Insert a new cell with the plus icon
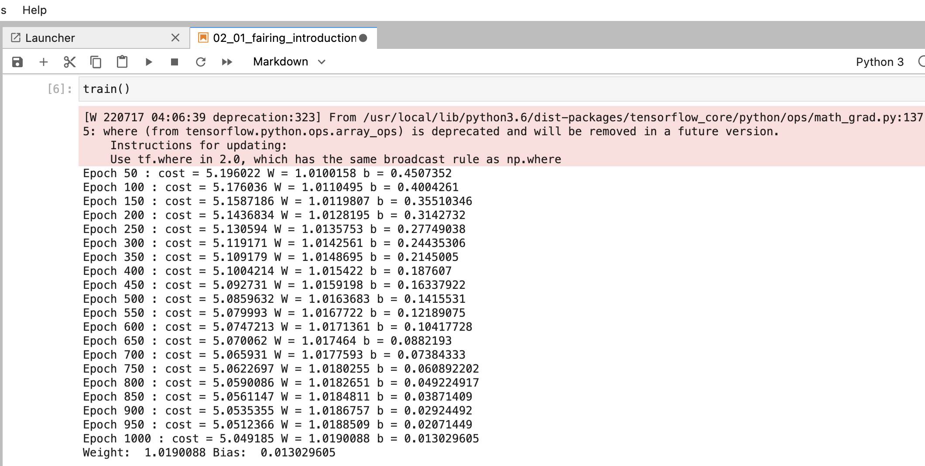 click(x=44, y=62)
